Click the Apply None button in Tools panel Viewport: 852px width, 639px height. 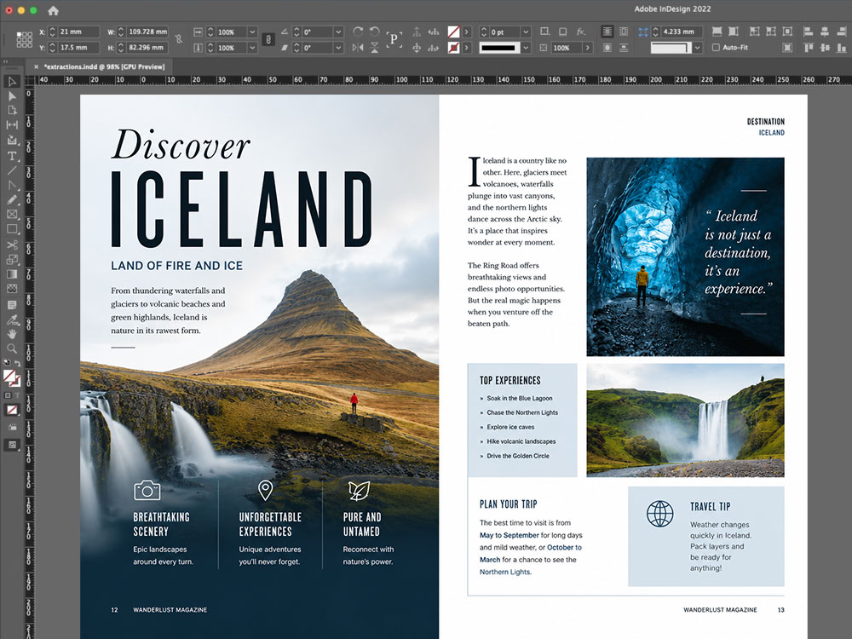click(12, 411)
